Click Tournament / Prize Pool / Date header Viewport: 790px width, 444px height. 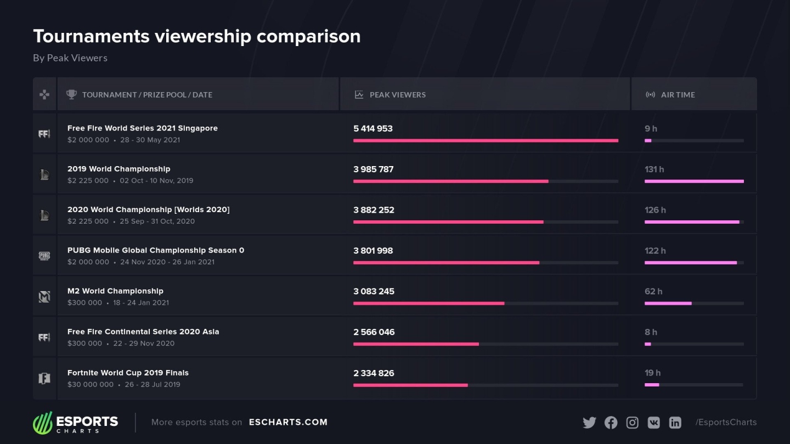coord(147,95)
